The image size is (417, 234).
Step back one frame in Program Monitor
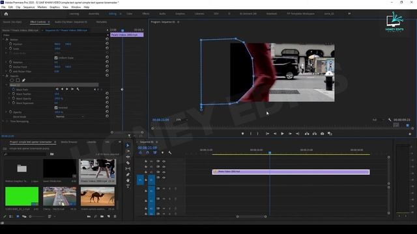(275, 134)
